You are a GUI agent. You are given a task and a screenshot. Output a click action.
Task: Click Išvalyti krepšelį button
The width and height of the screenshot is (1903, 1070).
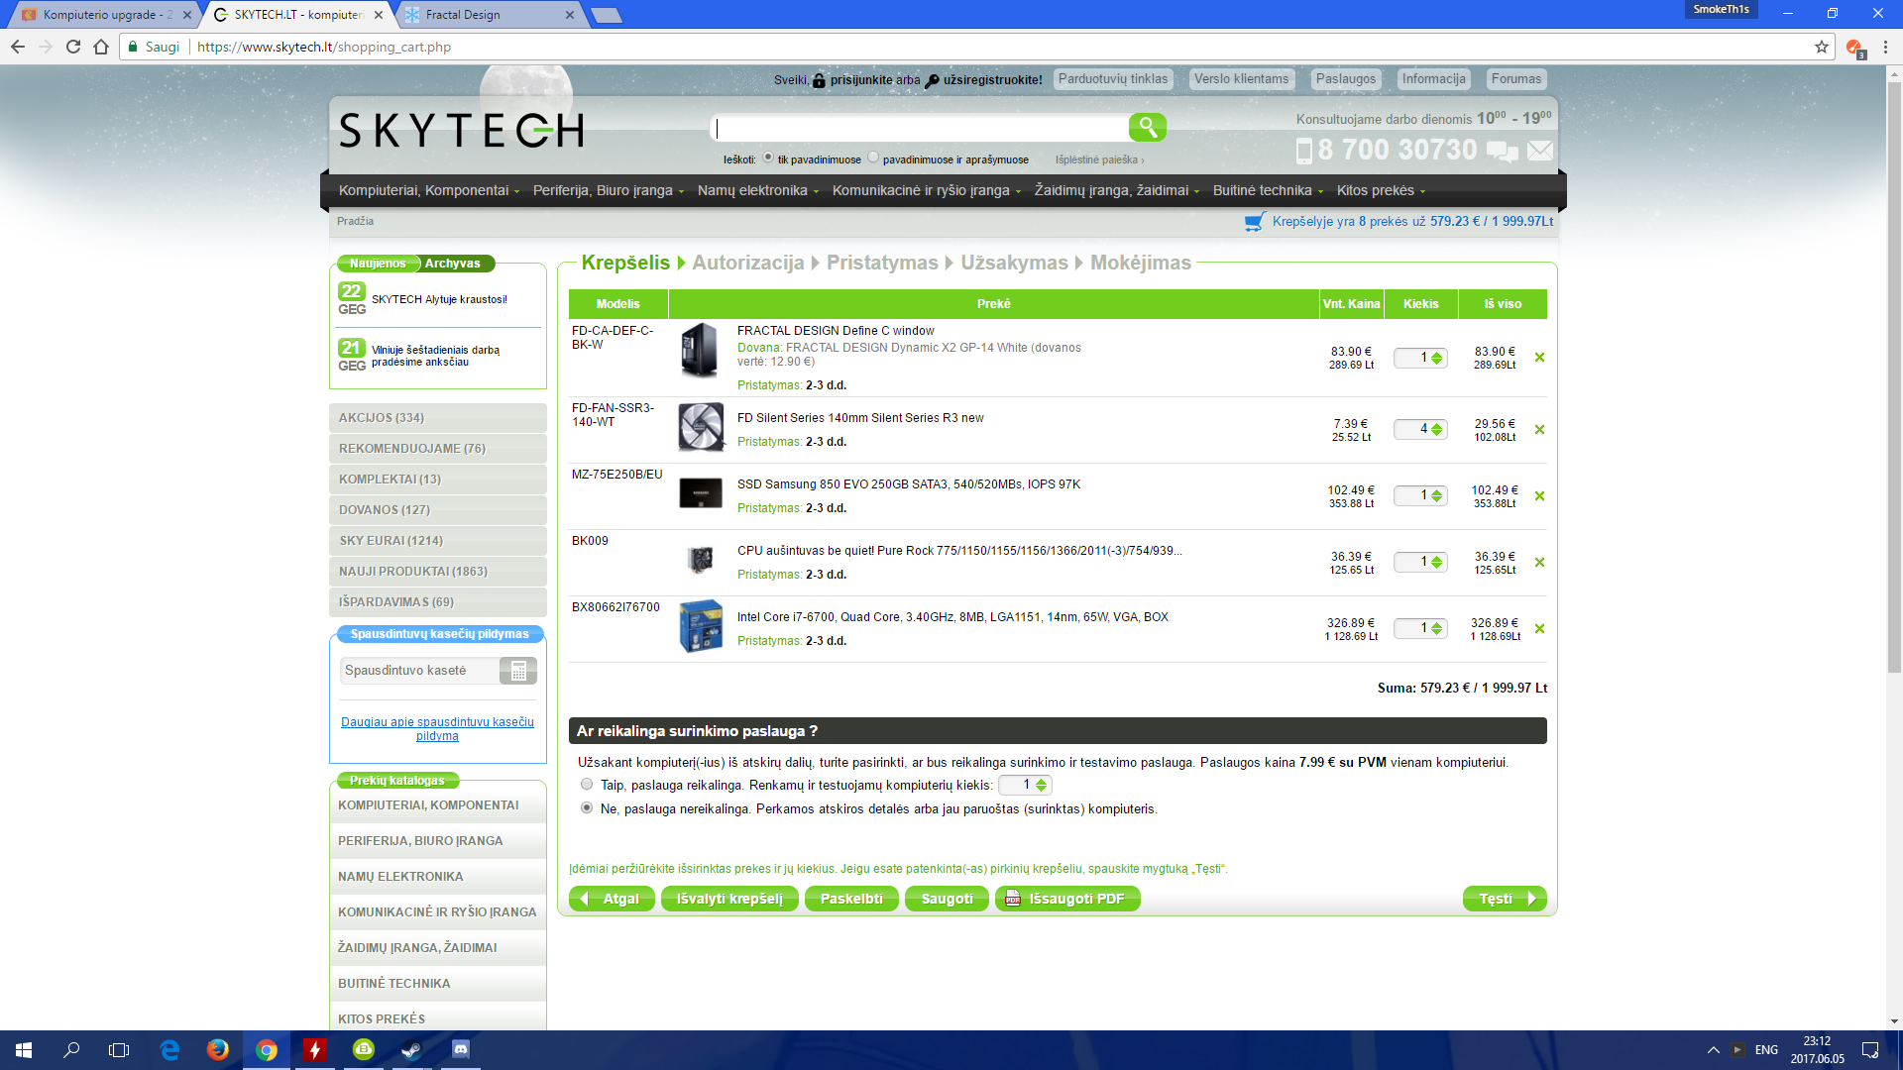click(729, 899)
